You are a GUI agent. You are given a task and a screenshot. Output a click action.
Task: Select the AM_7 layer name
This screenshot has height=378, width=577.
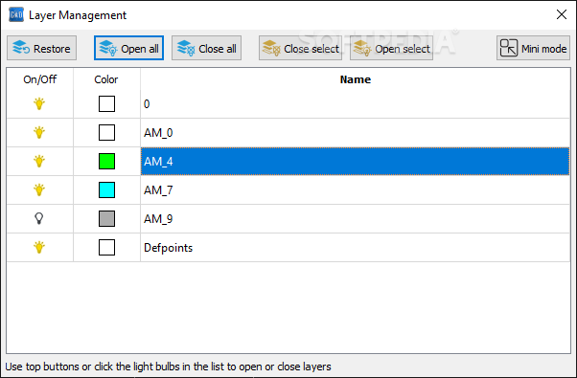tap(355, 189)
